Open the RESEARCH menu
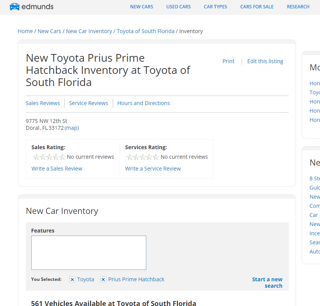320x306 pixels. pos(298,7)
